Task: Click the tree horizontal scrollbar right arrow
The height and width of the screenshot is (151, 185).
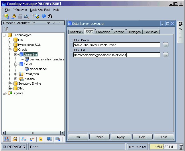Action: (x=62, y=133)
